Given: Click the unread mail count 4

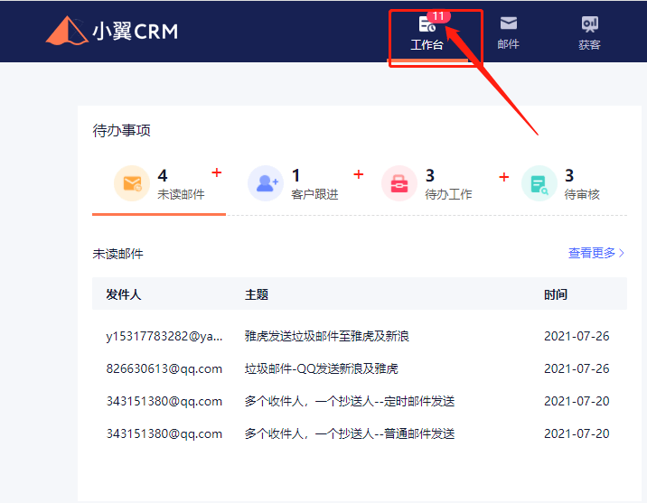Looking at the screenshot, I should pyautogui.click(x=163, y=175).
